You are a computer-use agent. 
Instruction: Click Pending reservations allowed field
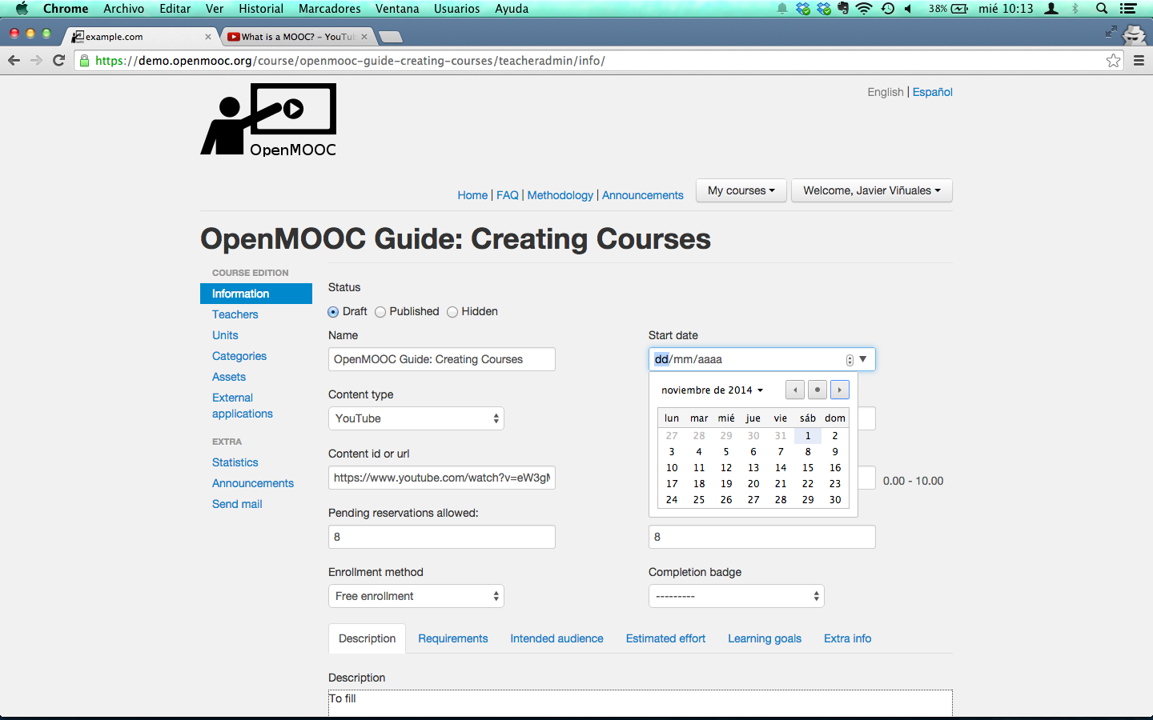442,537
